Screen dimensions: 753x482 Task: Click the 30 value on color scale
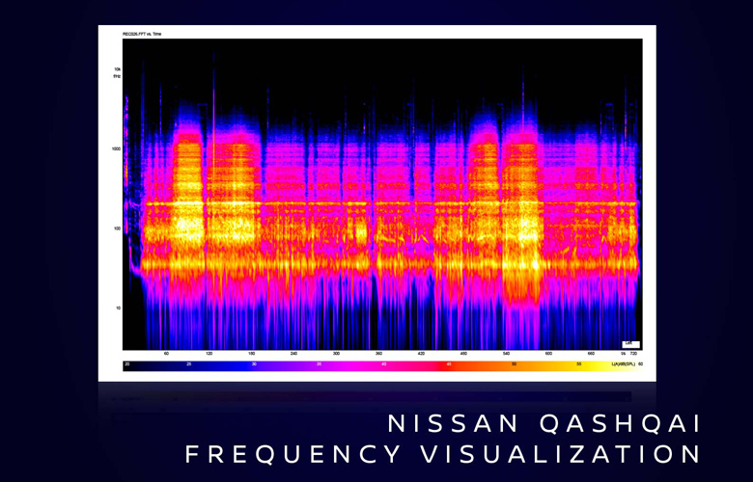[254, 364]
